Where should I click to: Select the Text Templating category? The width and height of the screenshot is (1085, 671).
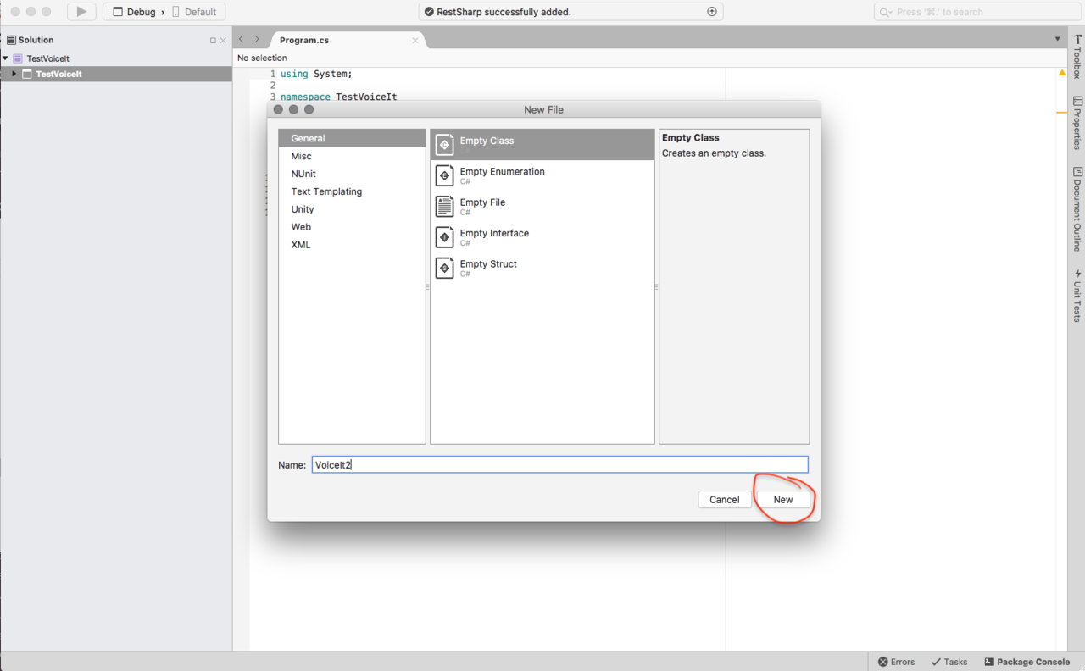(x=326, y=191)
